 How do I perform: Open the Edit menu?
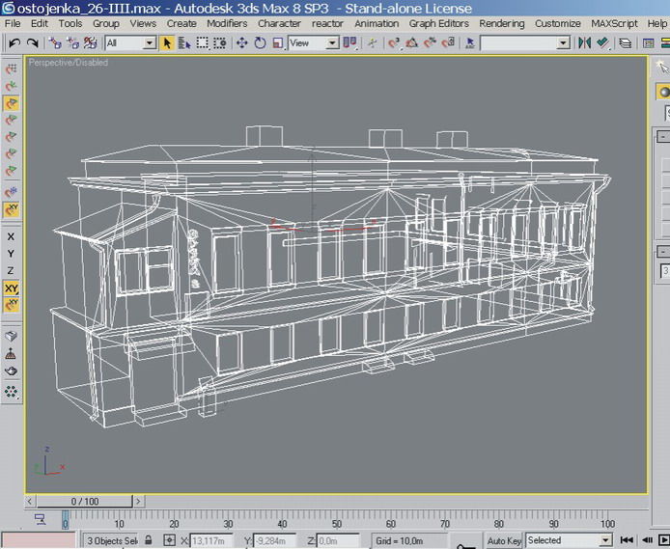pyautogui.click(x=40, y=23)
